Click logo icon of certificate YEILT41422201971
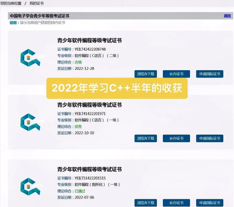The image size is (234, 207). point(30,122)
